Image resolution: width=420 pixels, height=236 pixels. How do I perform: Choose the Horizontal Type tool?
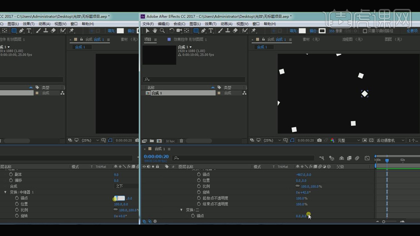point(211,31)
